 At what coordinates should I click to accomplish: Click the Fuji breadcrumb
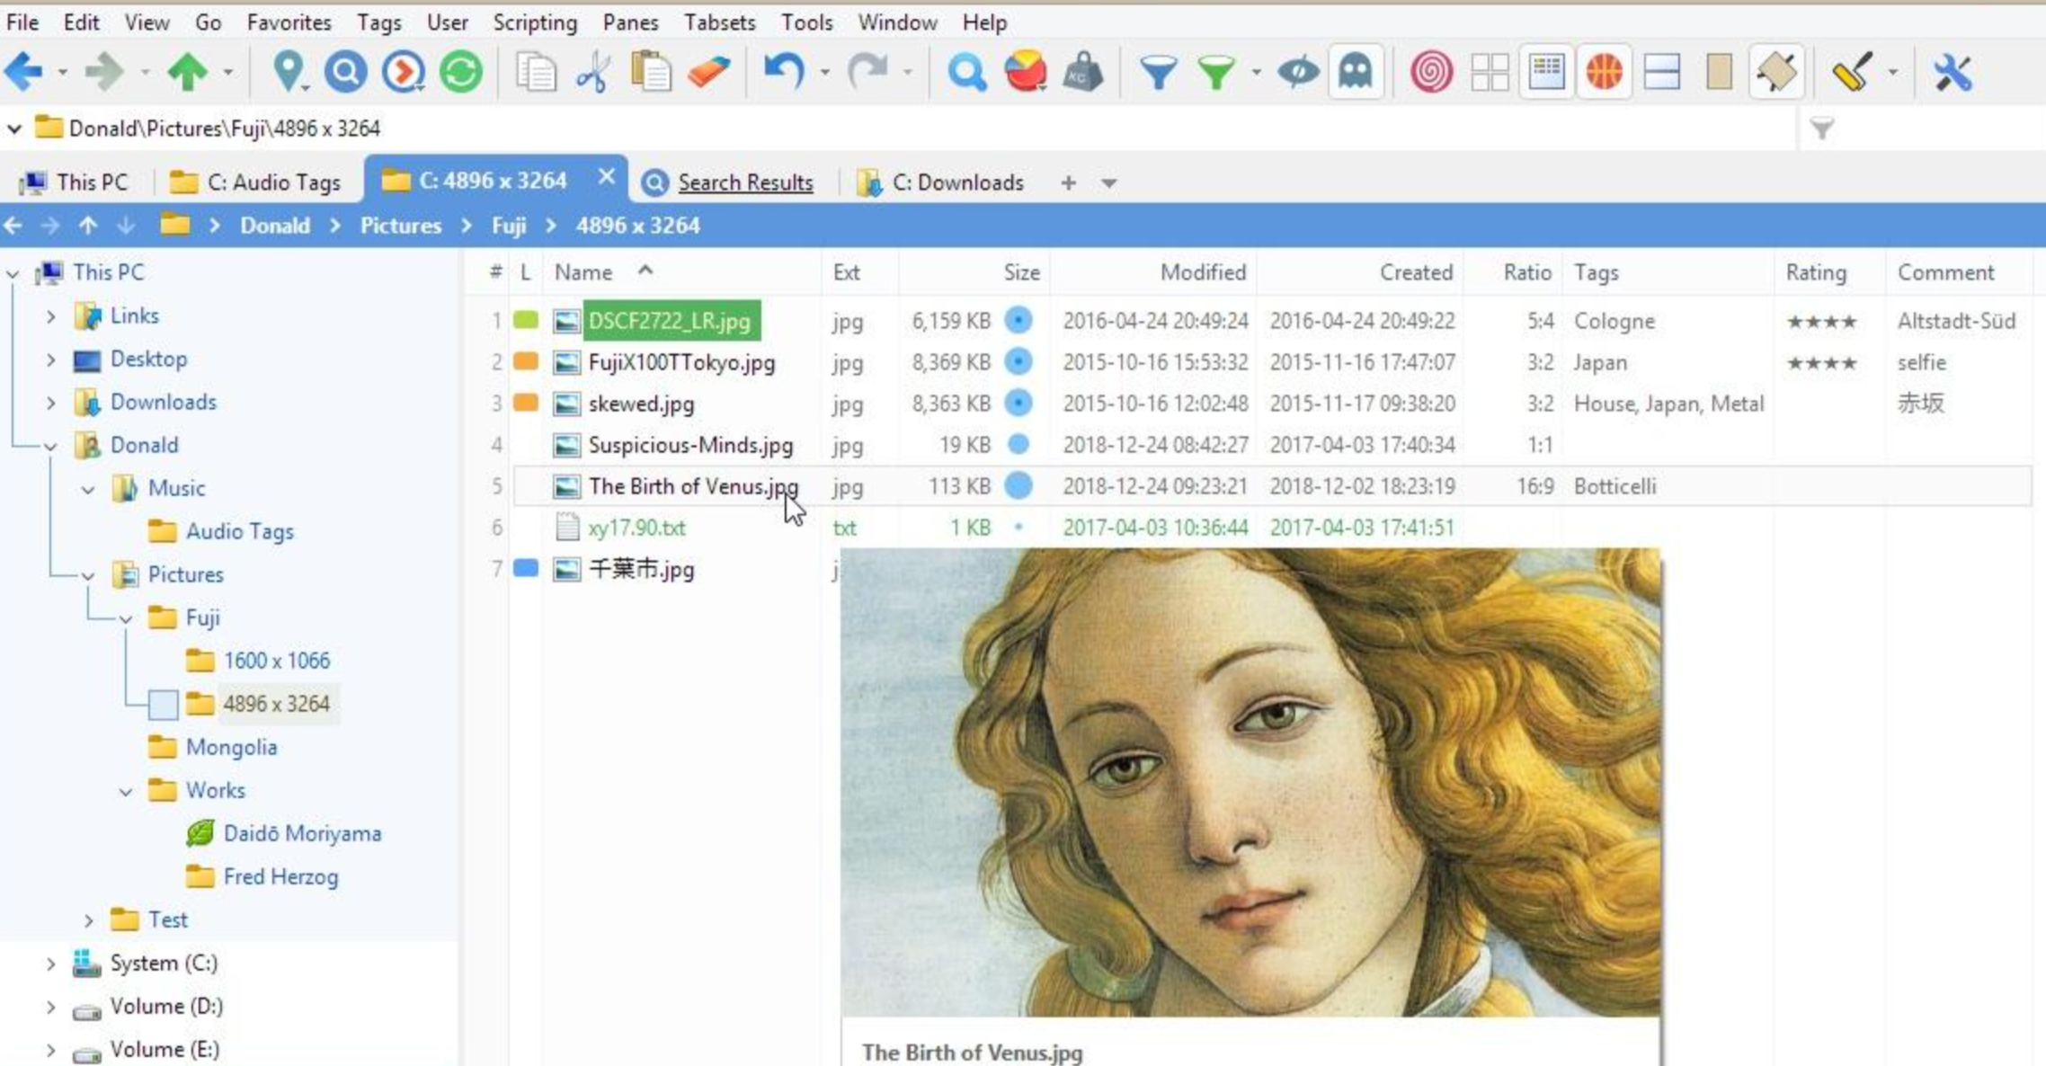(x=509, y=226)
